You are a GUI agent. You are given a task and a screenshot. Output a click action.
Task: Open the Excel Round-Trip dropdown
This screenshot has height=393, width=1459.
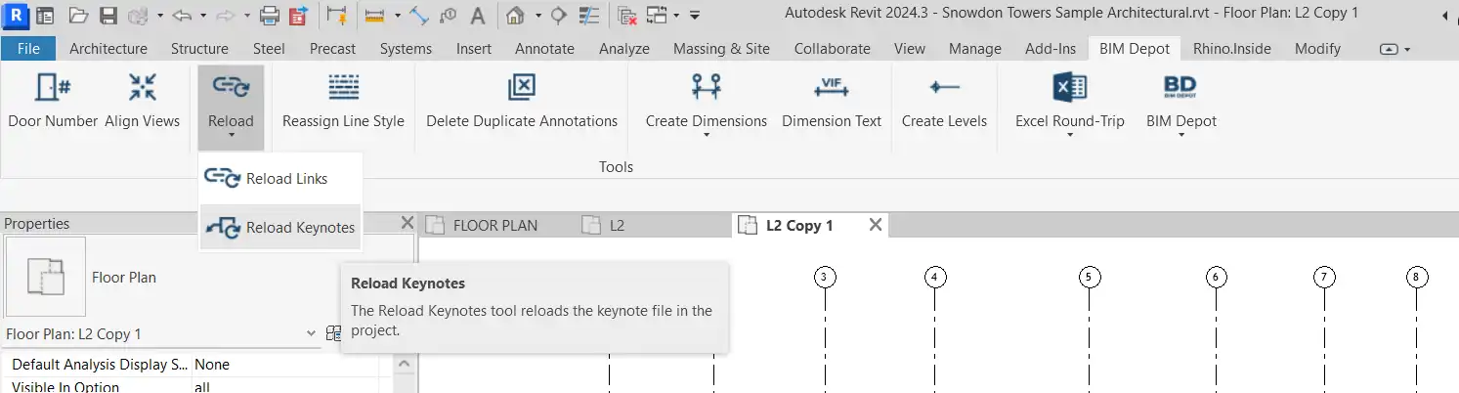pyautogui.click(x=1070, y=106)
